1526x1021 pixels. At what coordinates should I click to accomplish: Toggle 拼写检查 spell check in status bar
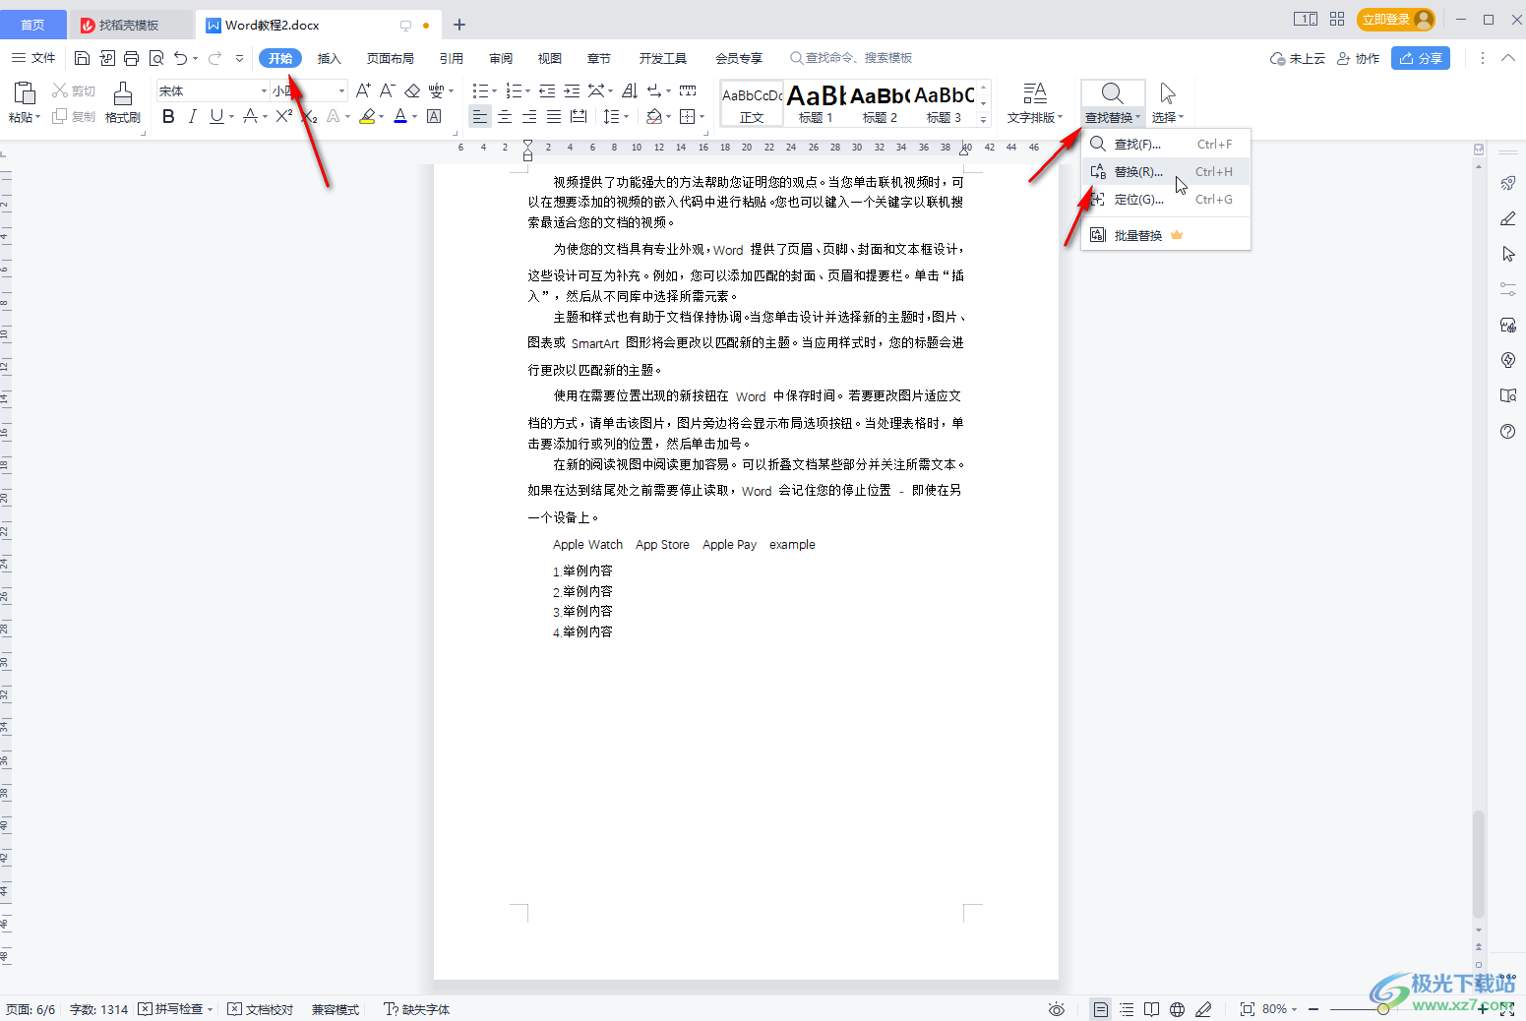[x=171, y=1009]
